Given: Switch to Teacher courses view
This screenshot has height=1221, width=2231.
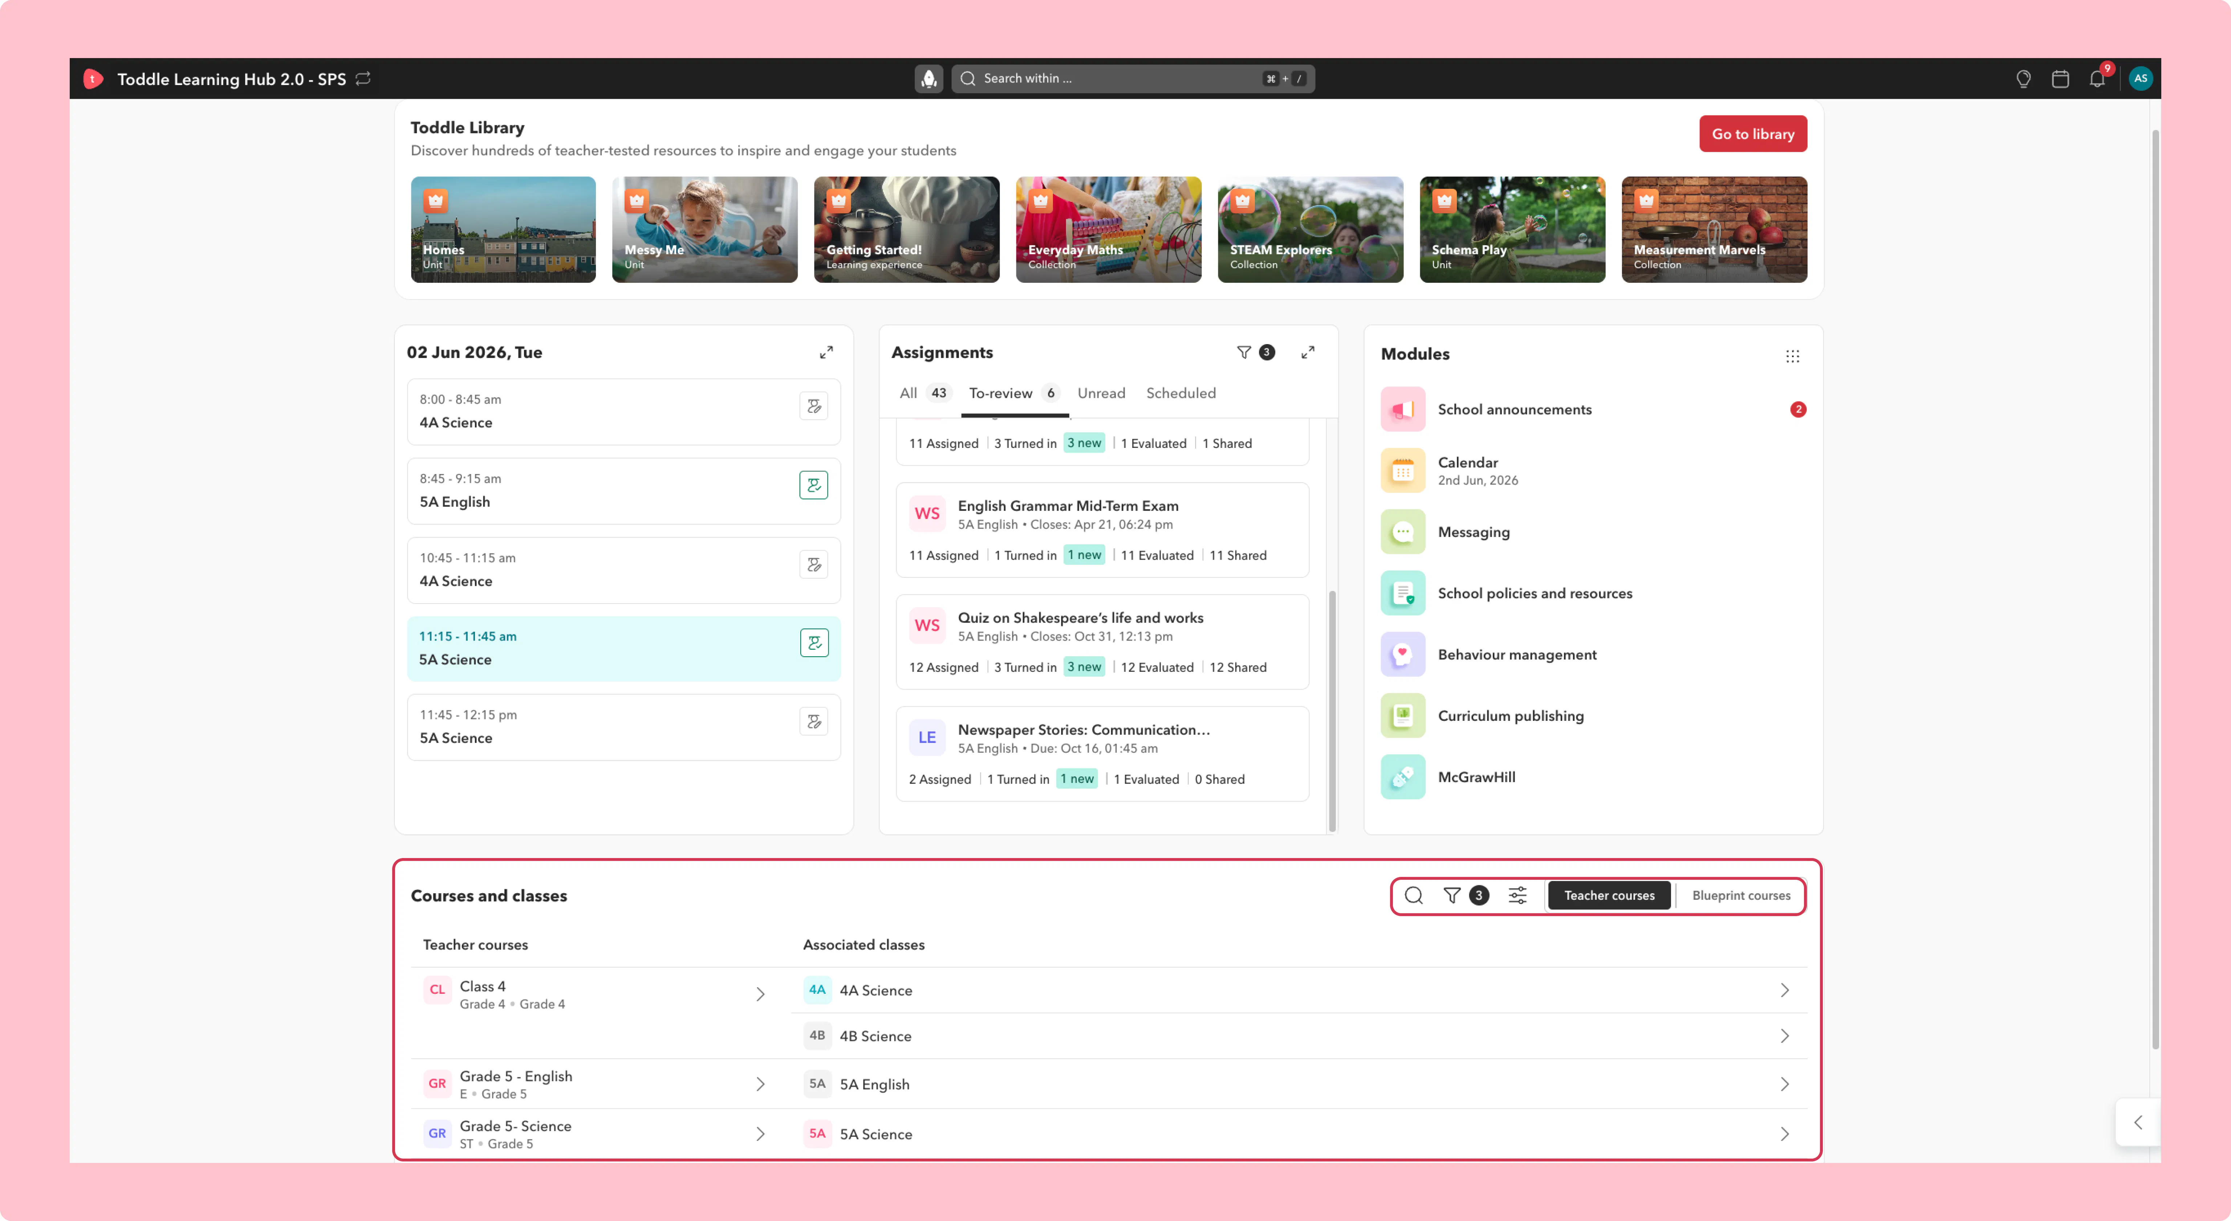Looking at the screenshot, I should tap(1609, 895).
